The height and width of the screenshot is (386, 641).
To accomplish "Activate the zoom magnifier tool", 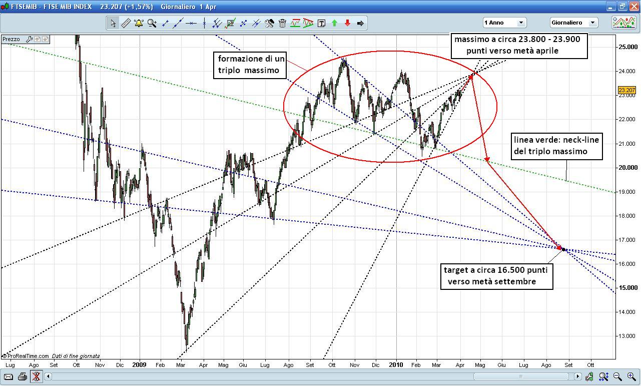I will coord(152,23).
